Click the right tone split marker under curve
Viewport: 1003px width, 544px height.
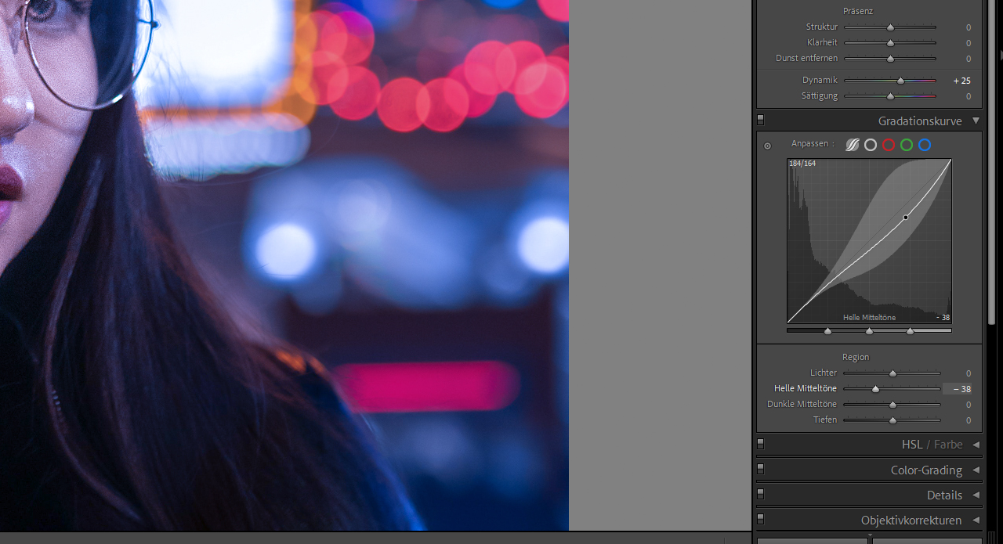tap(910, 331)
